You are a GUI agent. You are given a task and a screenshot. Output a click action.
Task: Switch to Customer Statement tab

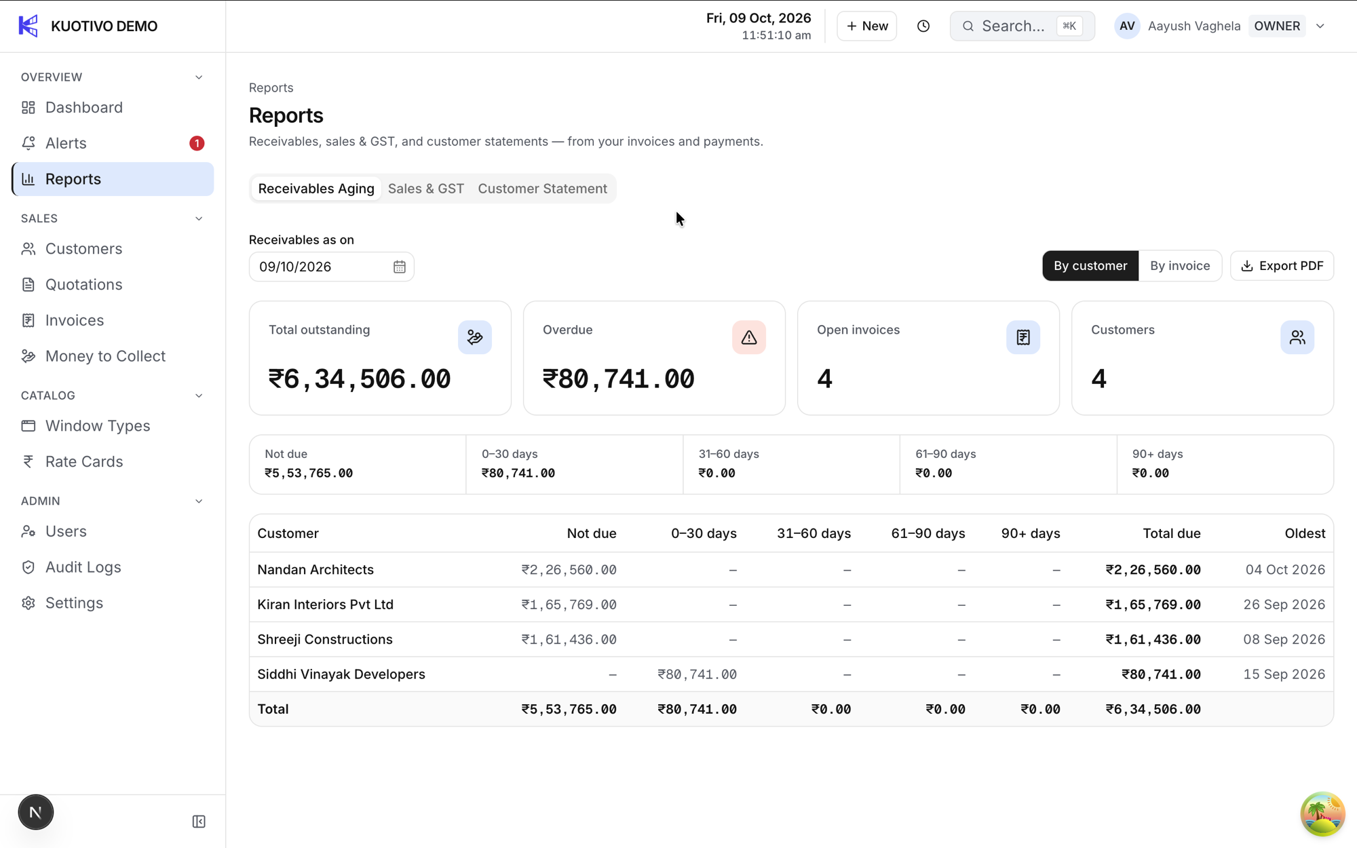point(542,189)
